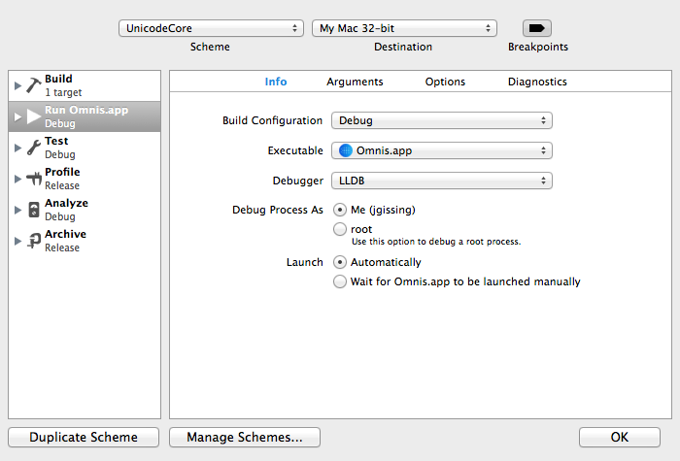The image size is (680, 461).
Task: Click the Analyze icon in sidebar
Action: point(33,210)
